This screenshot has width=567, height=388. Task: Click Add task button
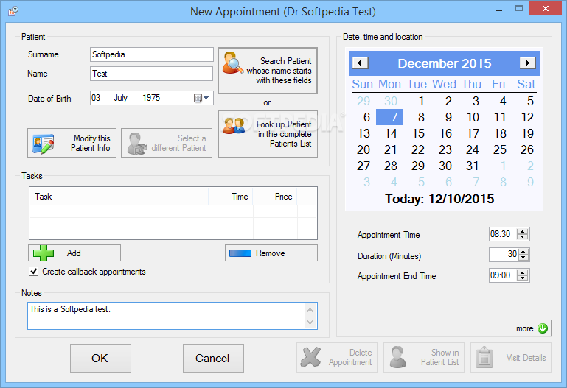74,253
